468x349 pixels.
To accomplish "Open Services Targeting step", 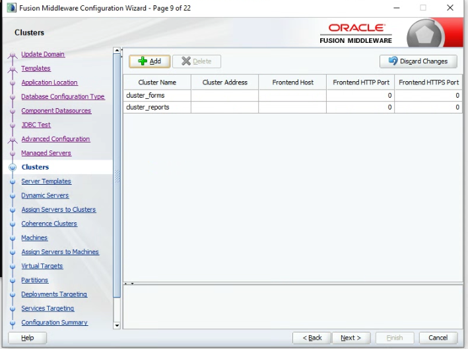I will (48, 309).
